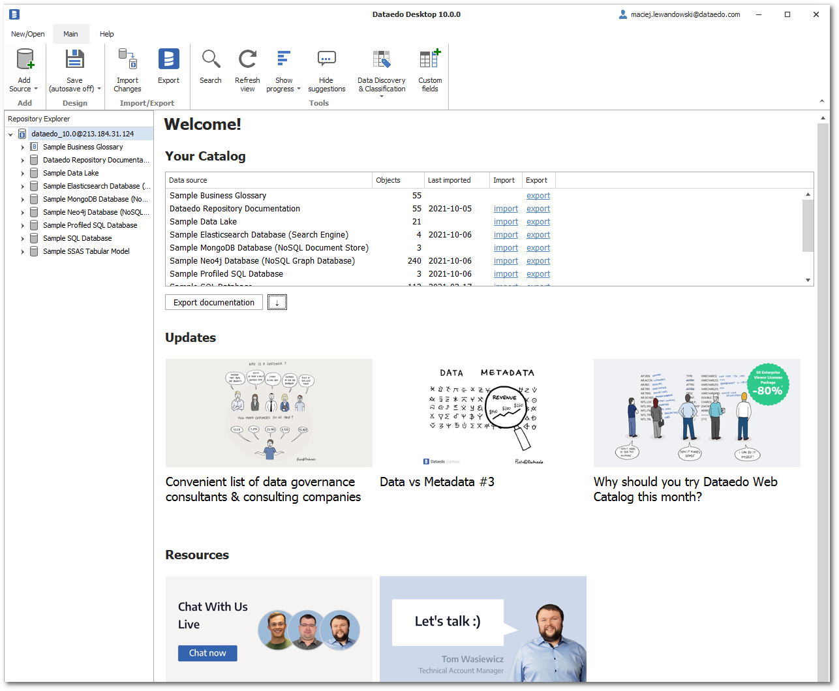Click import link for Sample Data Lake
839x691 pixels.
[x=506, y=222]
